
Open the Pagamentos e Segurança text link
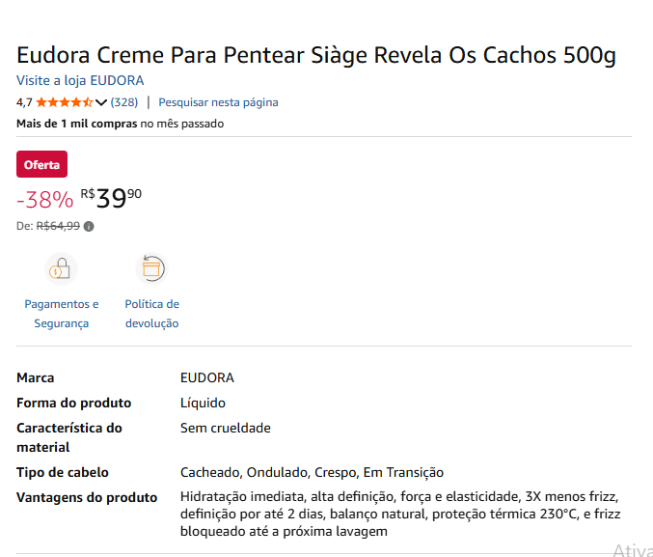tap(62, 314)
